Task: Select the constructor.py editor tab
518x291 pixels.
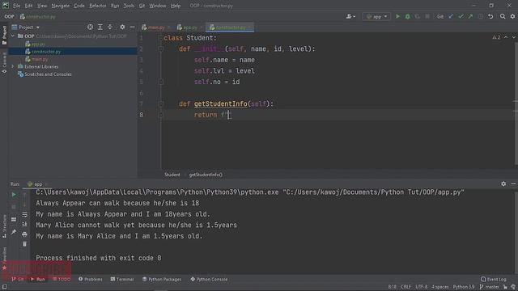Action: point(230,27)
